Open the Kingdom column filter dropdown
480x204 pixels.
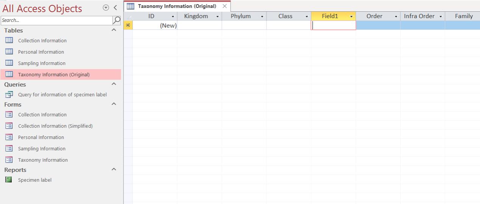[x=218, y=17]
